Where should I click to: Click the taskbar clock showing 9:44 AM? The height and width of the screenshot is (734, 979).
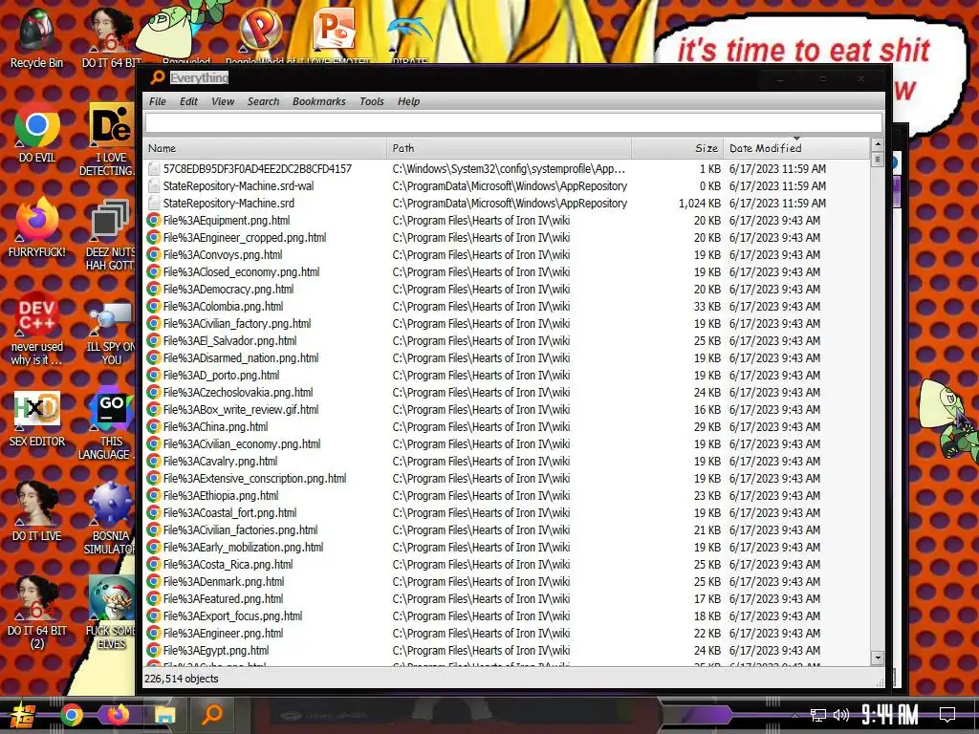coord(889,714)
